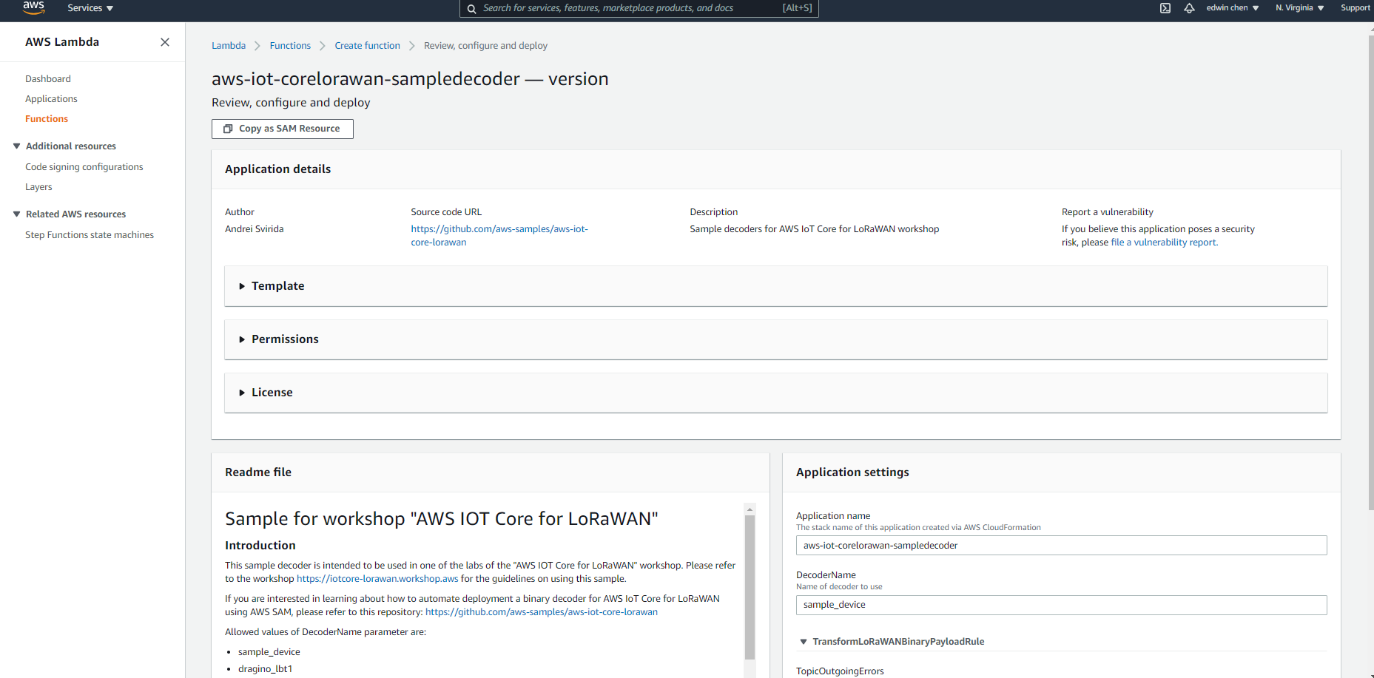Image resolution: width=1374 pixels, height=678 pixels.
Task: Open the edwin chen account menu
Action: pyautogui.click(x=1233, y=8)
